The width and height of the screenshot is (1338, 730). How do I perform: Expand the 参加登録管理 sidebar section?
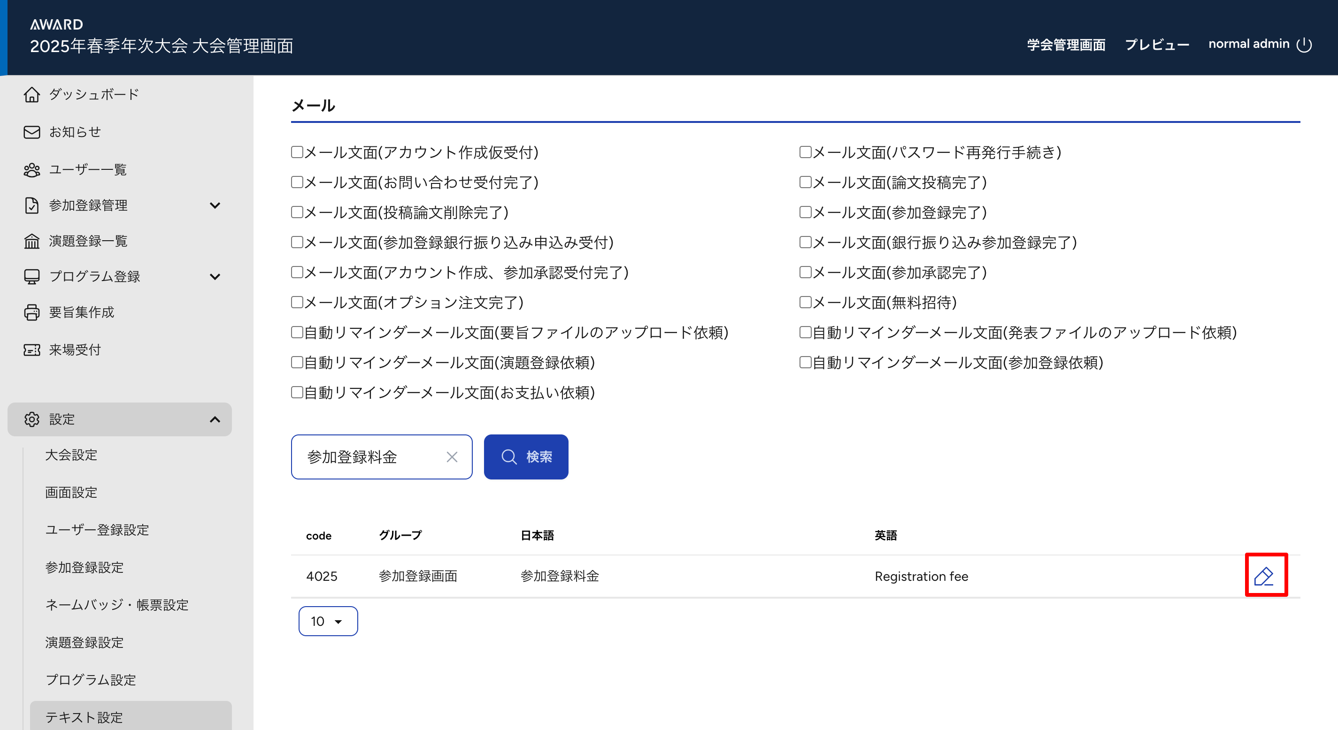pos(215,205)
